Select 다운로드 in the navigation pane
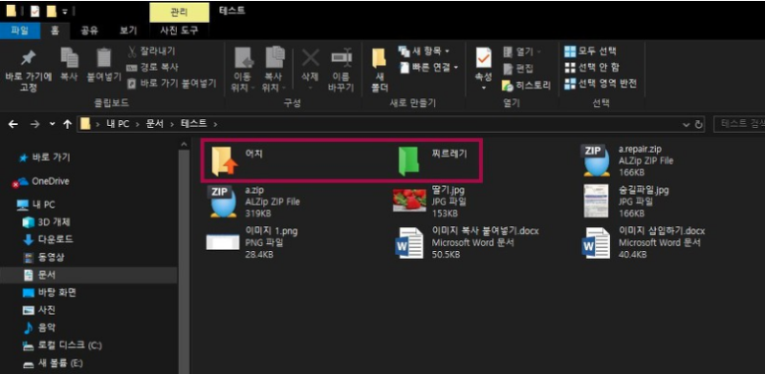Screen dimensions: 765x374 pyautogui.click(x=48, y=239)
